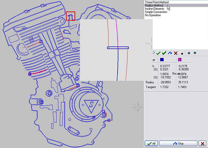
Task: Click the red X cancel button at bottom
Action: [x=202, y=143]
